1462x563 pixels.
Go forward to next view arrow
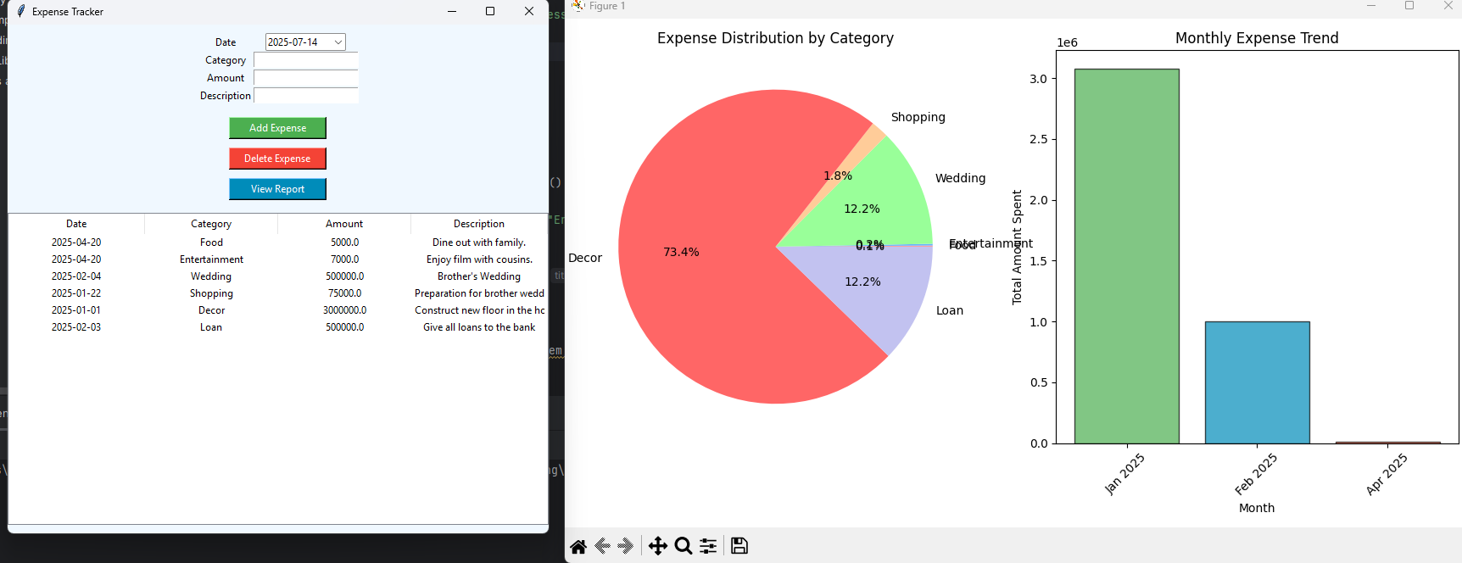(626, 546)
